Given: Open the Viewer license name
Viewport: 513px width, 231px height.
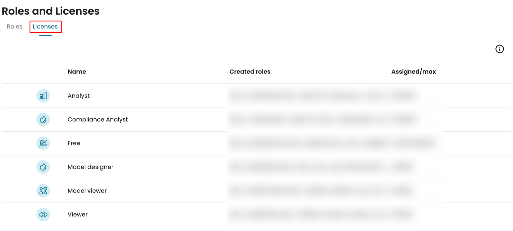Looking at the screenshot, I should (78, 214).
